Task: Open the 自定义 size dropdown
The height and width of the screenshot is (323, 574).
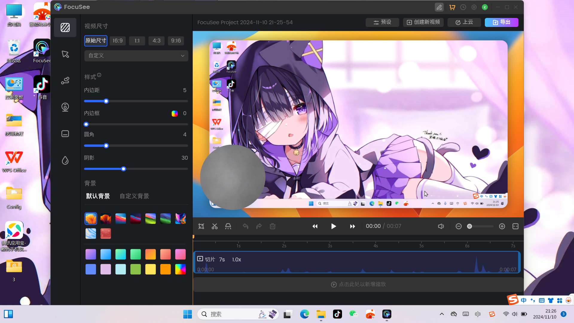Action: (x=136, y=56)
